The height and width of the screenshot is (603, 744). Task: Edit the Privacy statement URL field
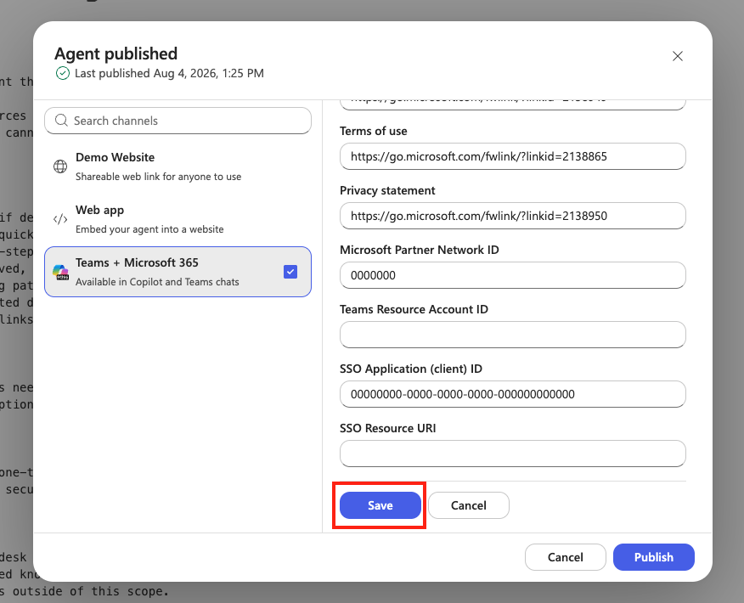pos(512,216)
